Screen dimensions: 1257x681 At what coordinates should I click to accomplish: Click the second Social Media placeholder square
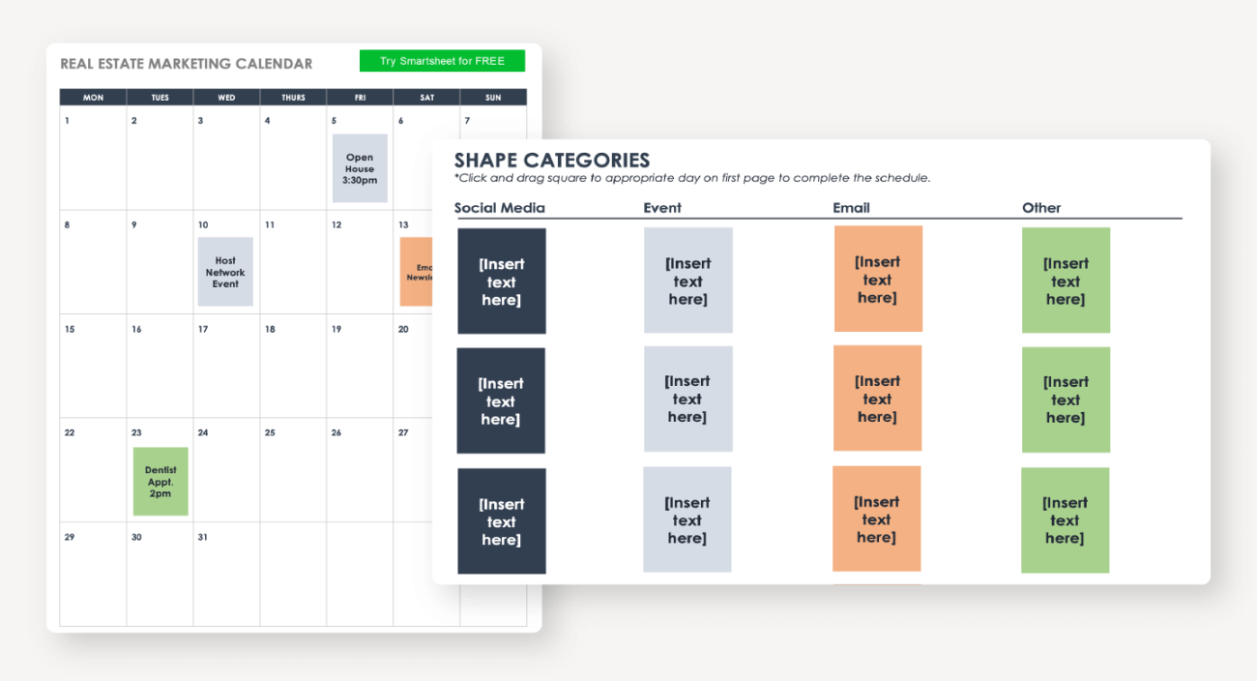pos(501,400)
